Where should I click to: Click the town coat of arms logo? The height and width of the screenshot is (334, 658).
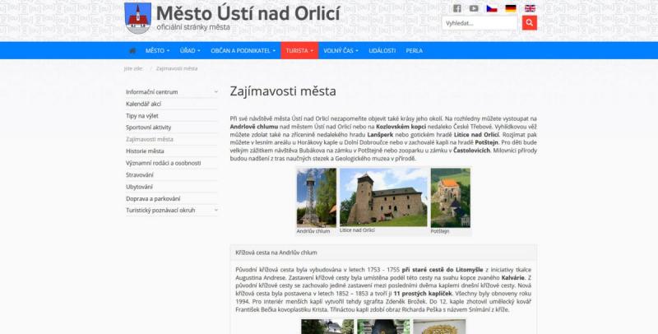click(x=138, y=17)
